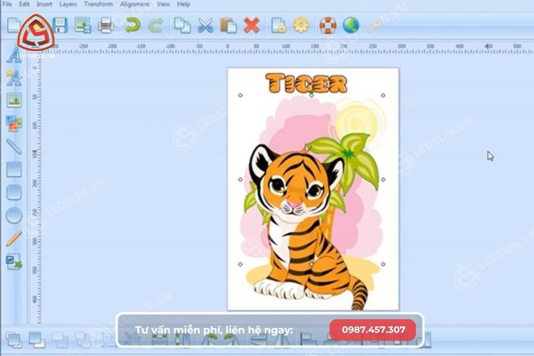The image size is (534, 356).
Task: Select the Rounded Rectangle tool
Action: (x=13, y=191)
